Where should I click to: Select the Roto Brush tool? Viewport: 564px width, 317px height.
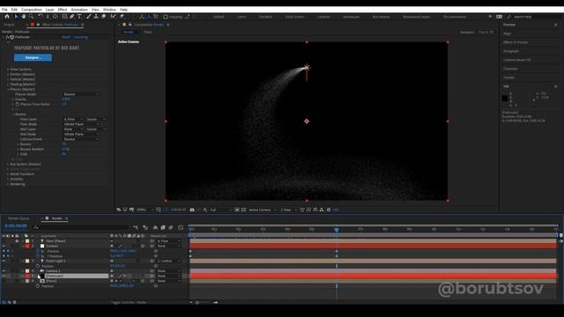114,17
